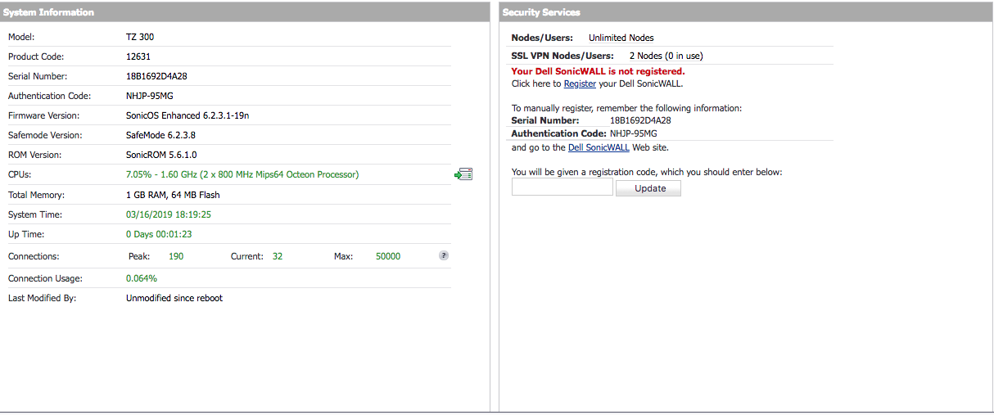Select SafeMode 6.2.3.8 value
The image size is (994, 415).
click(x=160, y=135)
